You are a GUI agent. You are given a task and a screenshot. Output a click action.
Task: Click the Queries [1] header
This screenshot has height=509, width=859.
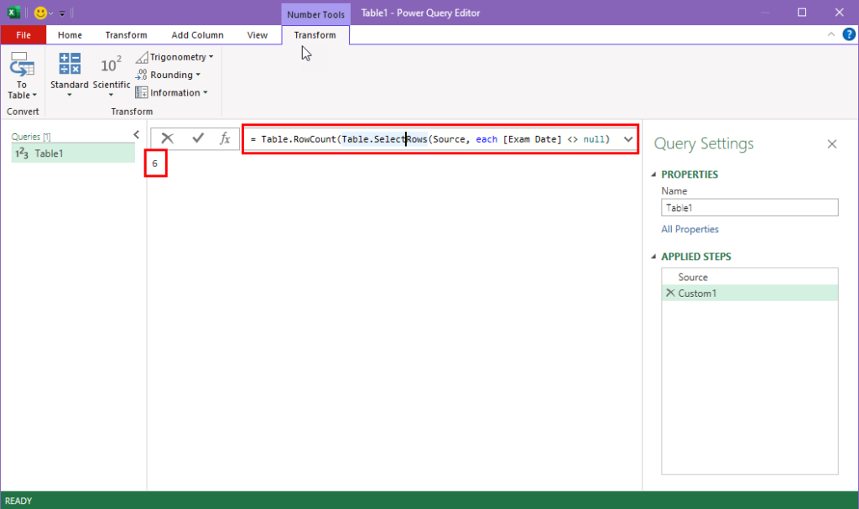click(31, 137)
